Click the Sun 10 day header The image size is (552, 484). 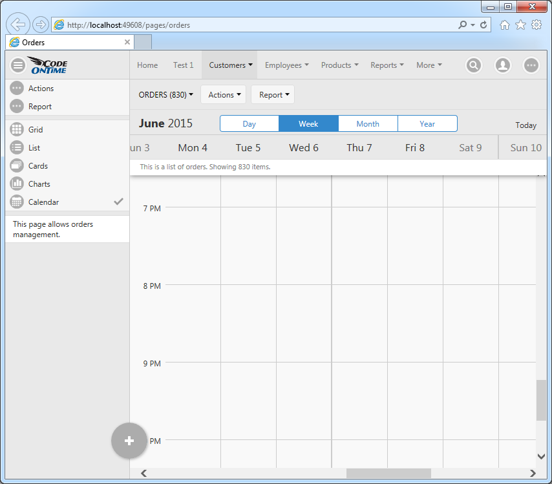pos(525,148)
